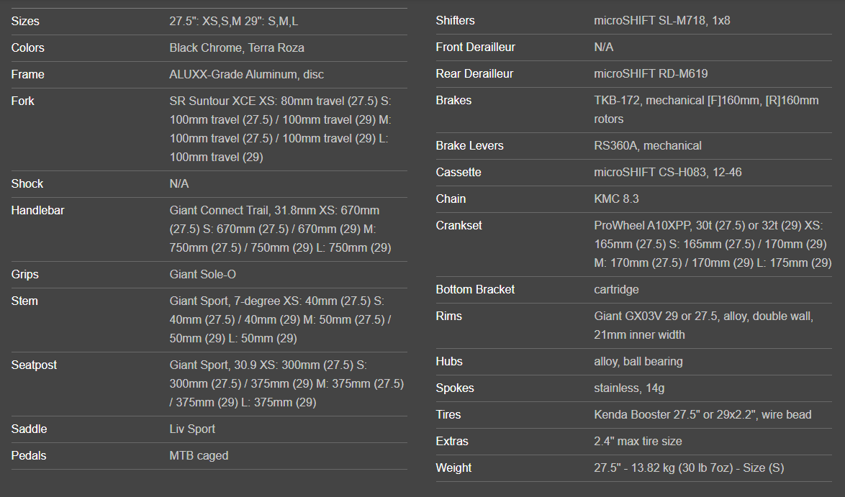Select the KMC 8.3 chain value
845x497 pixels.
pyautogui.click(x=616, y=199)
